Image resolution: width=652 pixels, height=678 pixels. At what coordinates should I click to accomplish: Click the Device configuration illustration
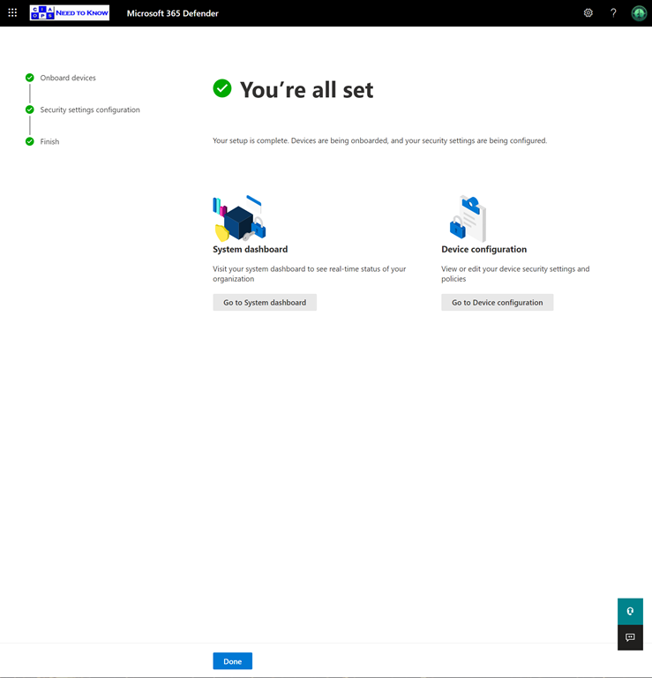click(468, 219)
